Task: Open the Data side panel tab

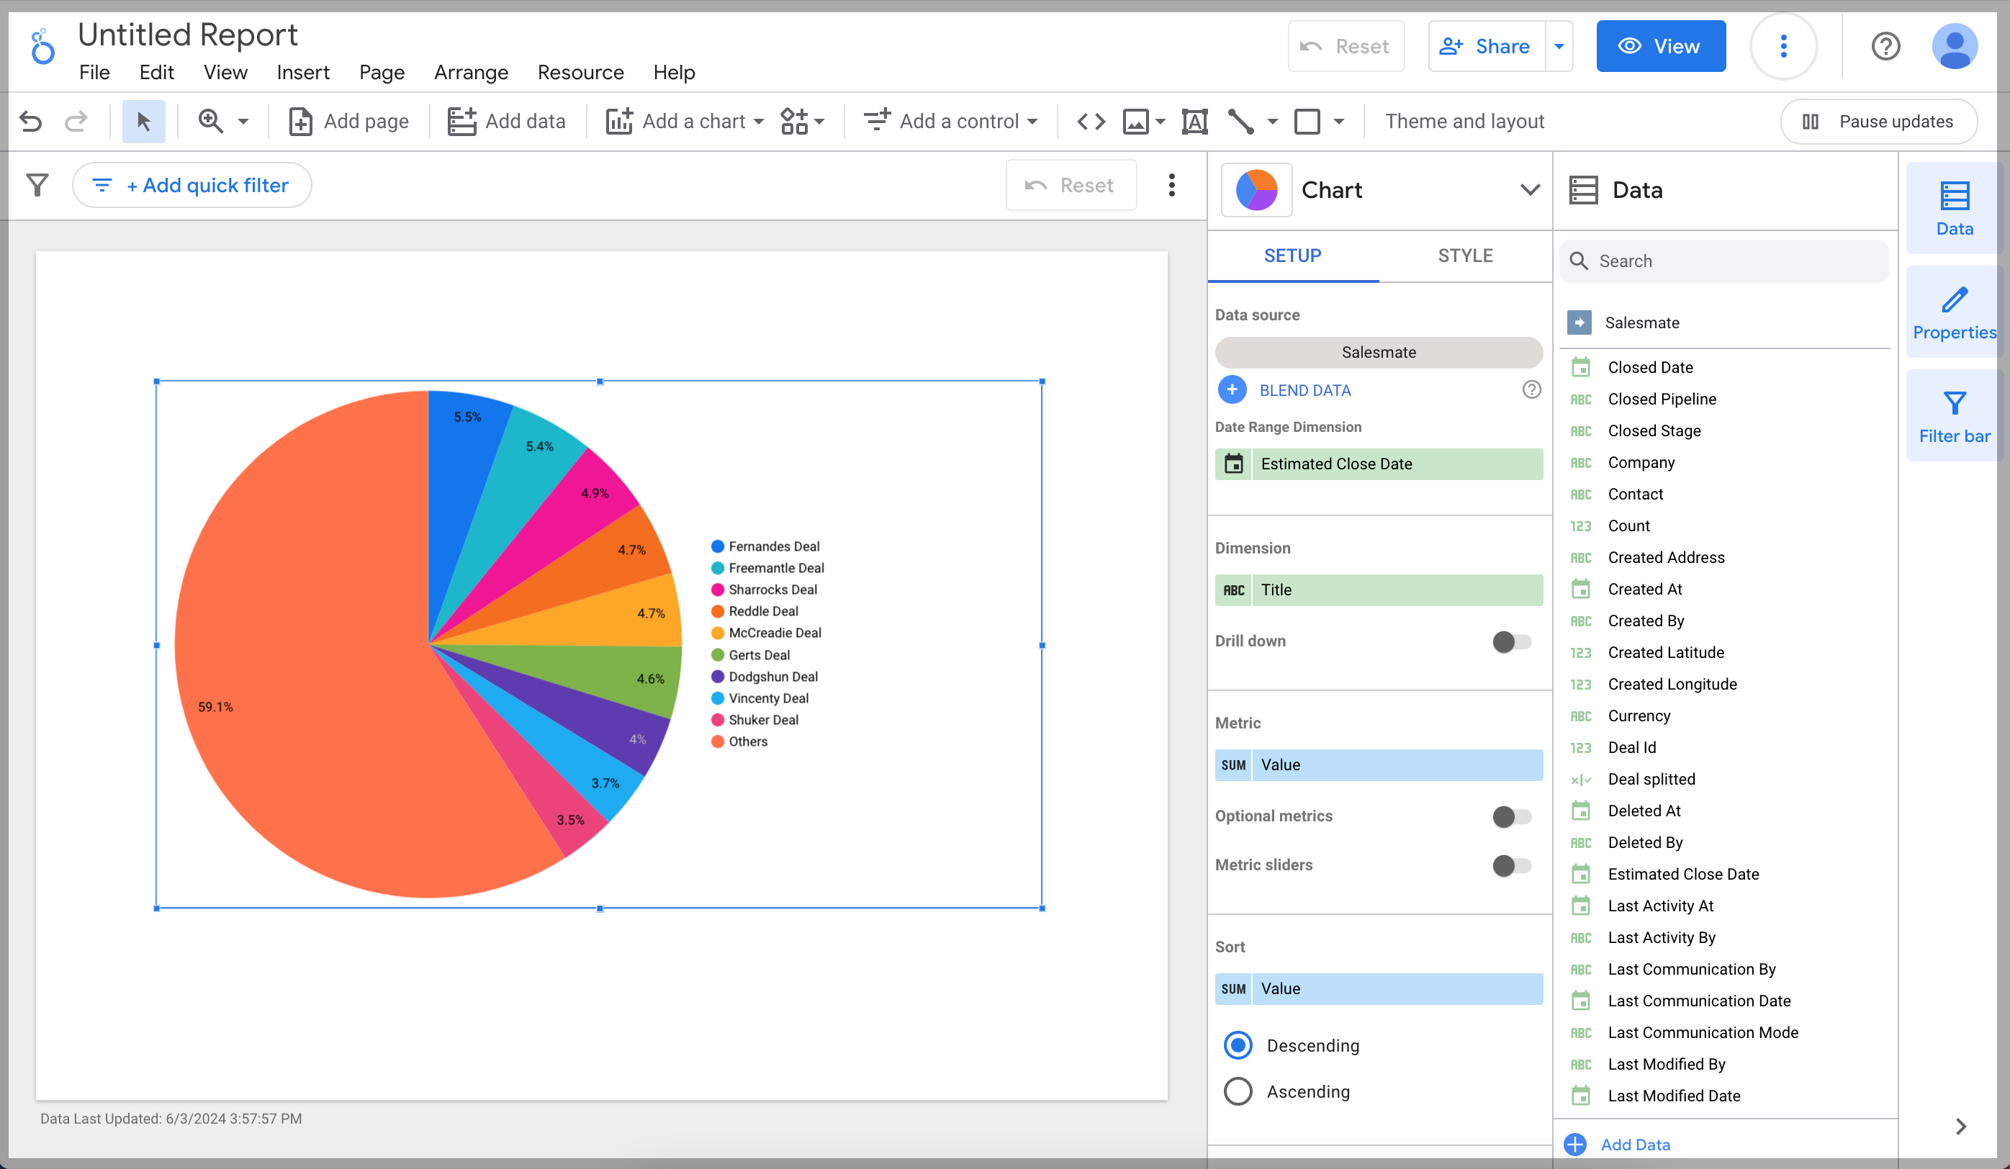Action: (x=1954, y=209)
